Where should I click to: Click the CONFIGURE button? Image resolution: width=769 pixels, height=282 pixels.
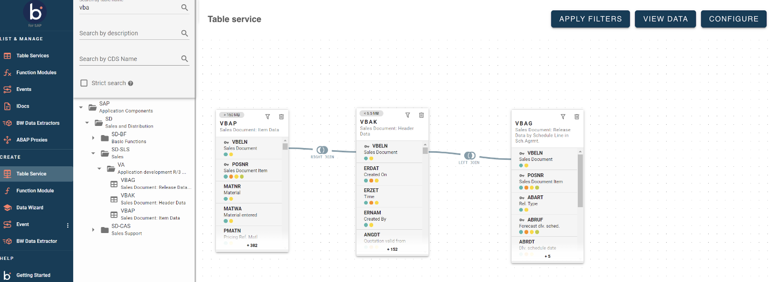[733, 19]
